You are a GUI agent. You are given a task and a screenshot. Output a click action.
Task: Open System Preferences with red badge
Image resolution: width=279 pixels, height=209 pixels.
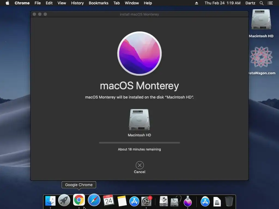(146, 201)
